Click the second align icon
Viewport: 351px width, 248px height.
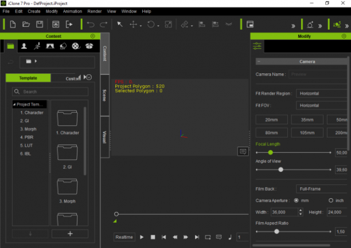pyautogui.click(x=215, y=24)
